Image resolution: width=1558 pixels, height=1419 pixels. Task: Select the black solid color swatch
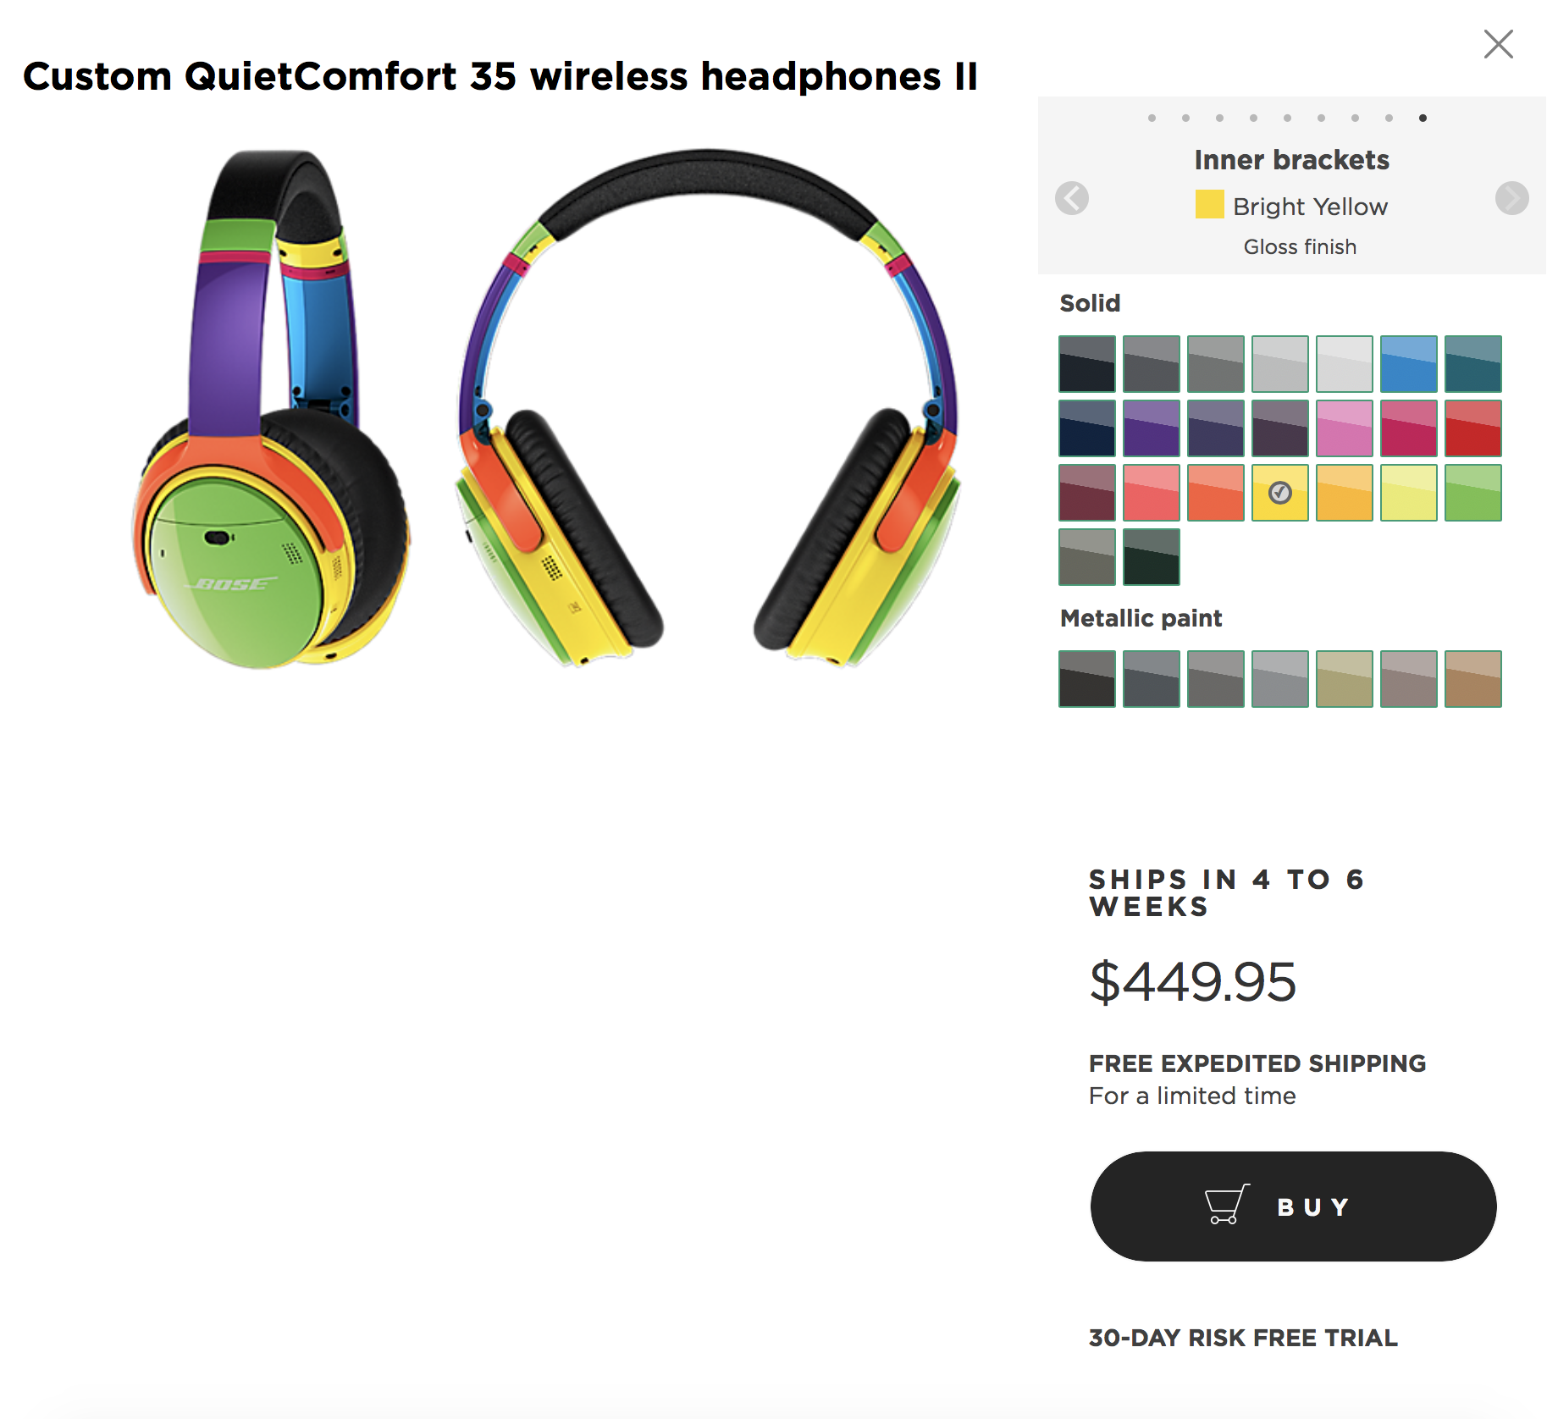pos(1087,364)
